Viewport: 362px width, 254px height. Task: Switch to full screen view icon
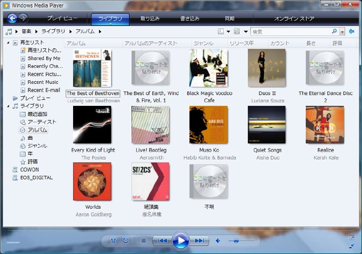pyautogui.click(x=352, y=237)
